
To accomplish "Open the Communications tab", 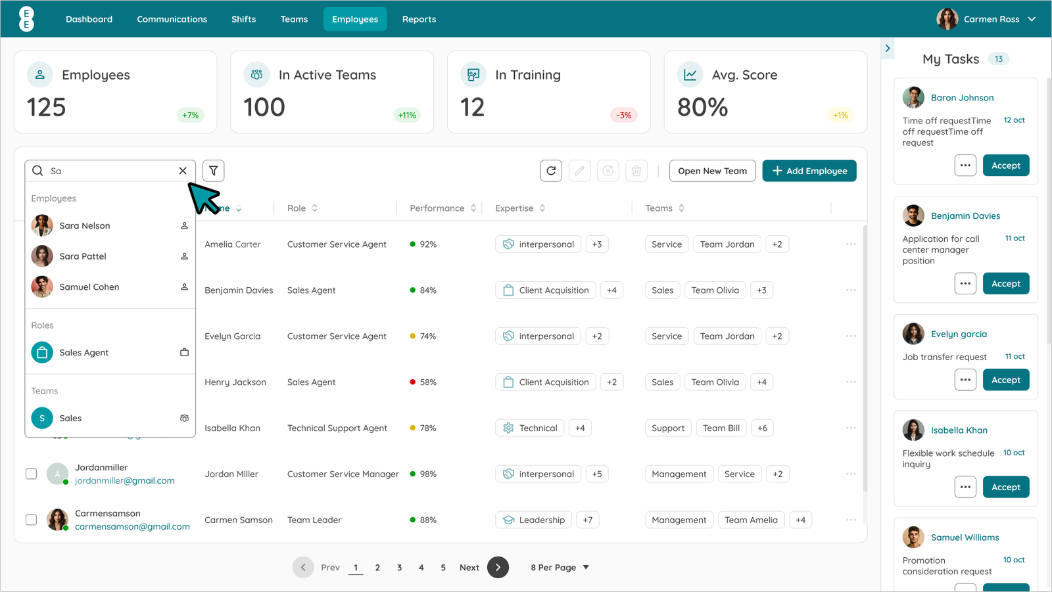I will tap(172, 19).
